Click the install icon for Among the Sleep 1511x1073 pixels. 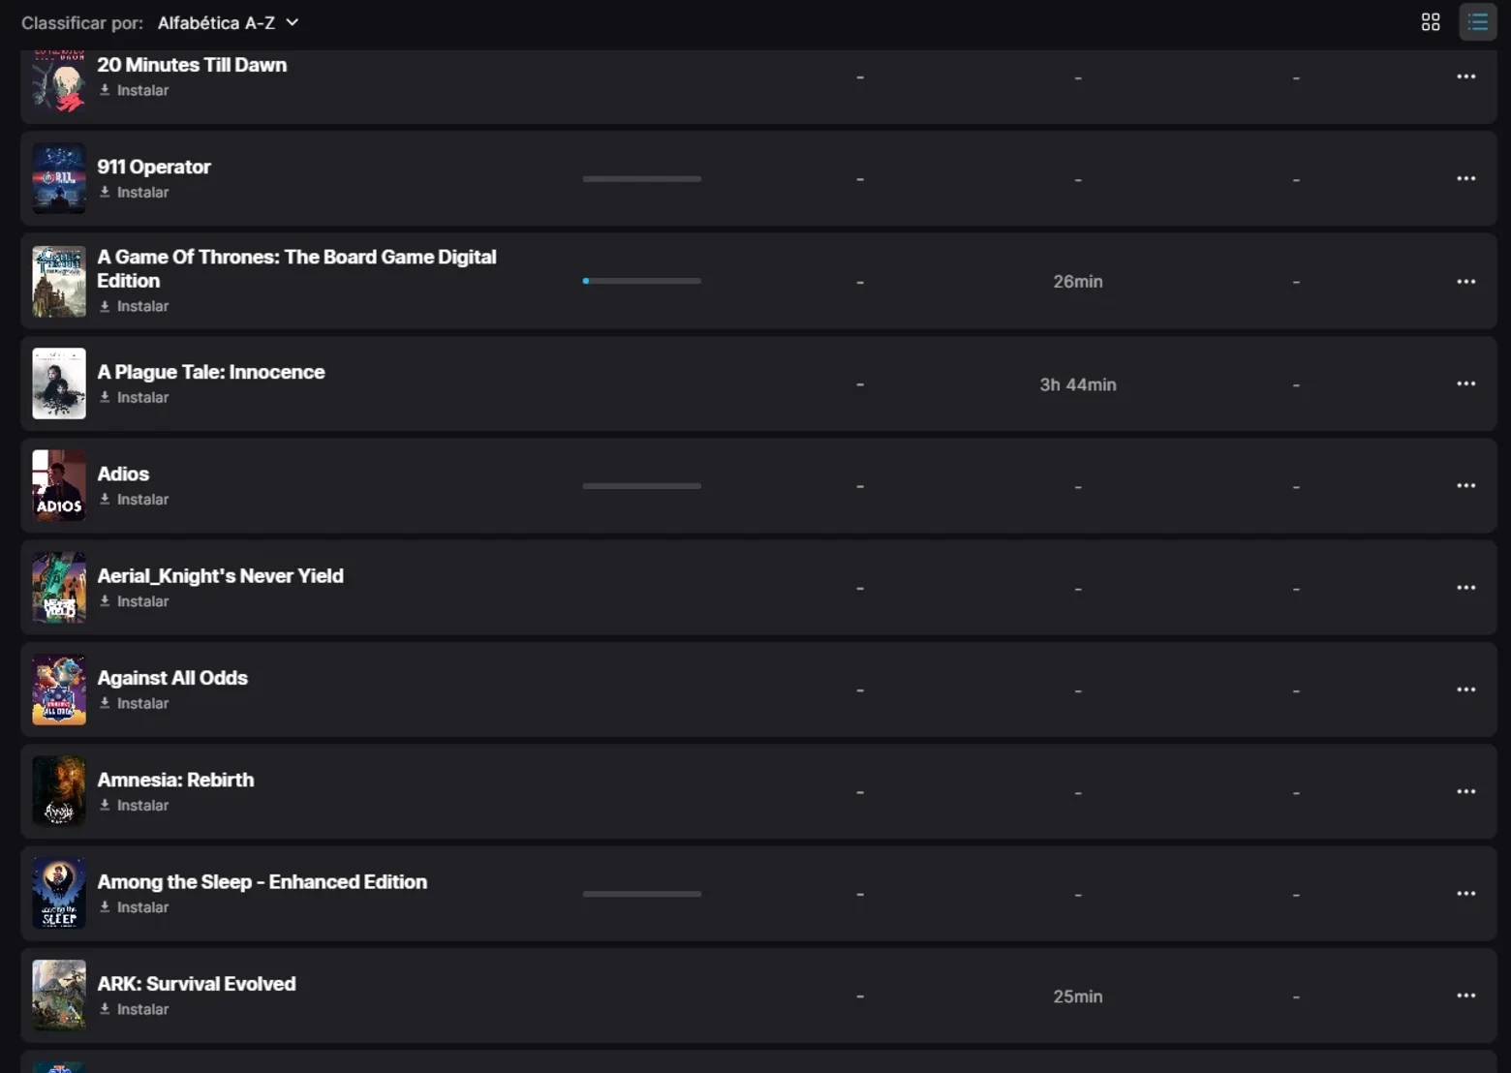[105, 907]
